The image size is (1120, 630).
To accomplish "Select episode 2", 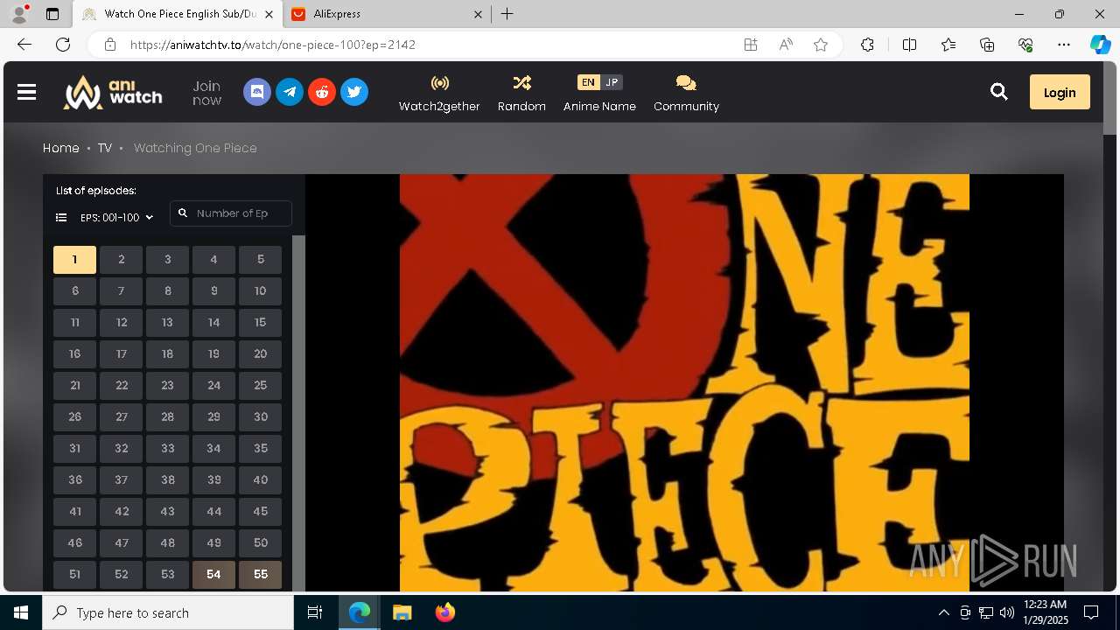I will pyautogui.click(x=121, y=260).
